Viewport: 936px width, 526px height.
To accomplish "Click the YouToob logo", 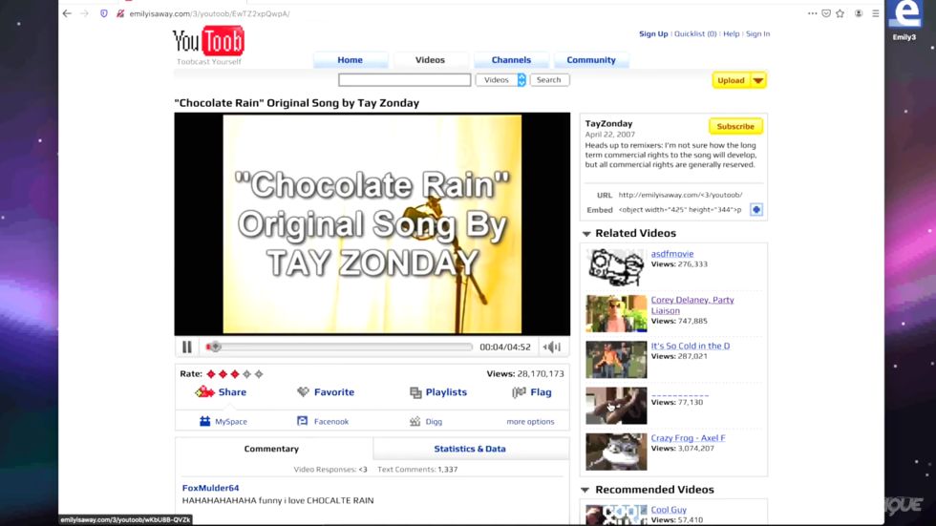I will (208, 41).
